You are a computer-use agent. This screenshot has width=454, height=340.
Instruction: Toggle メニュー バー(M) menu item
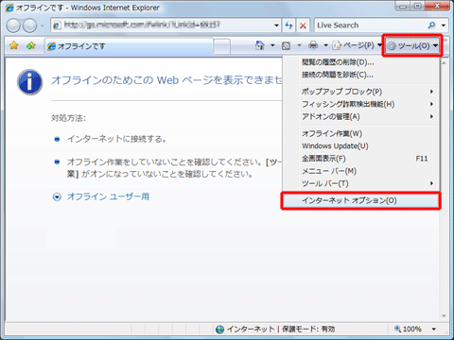pyautogui.click(x=361, y=171)
